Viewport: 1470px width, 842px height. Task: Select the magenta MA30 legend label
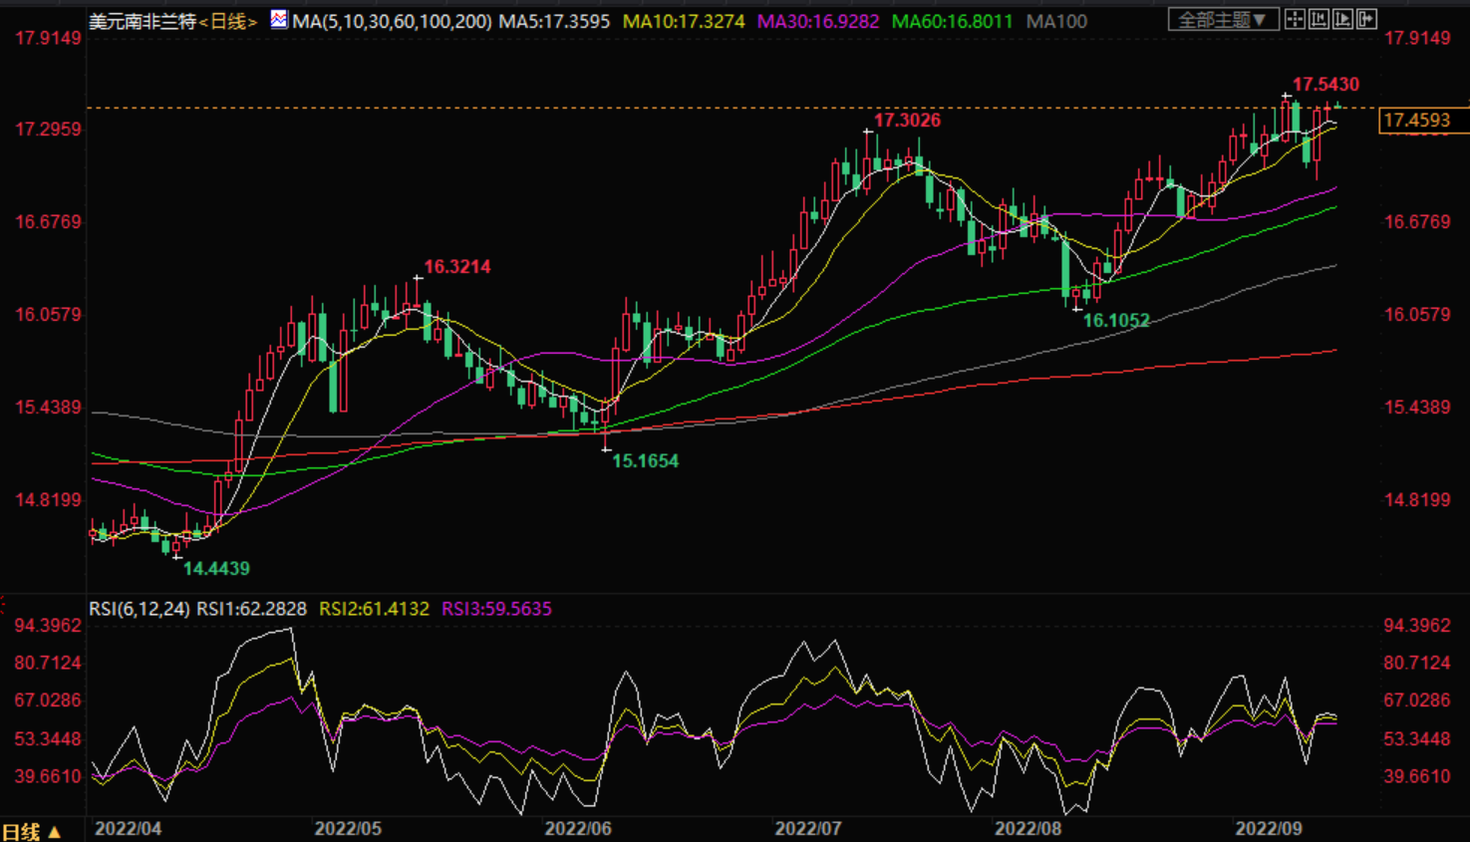click(818, 21)
